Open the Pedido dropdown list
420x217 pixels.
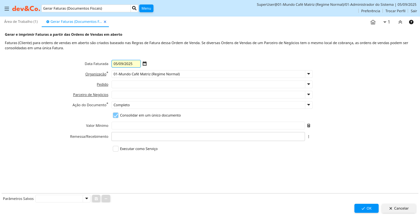[x=309, y=84]
